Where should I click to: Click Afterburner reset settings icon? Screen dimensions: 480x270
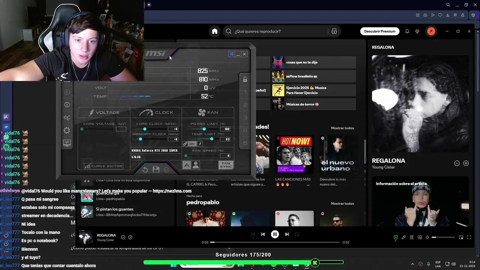click(145, 170)
